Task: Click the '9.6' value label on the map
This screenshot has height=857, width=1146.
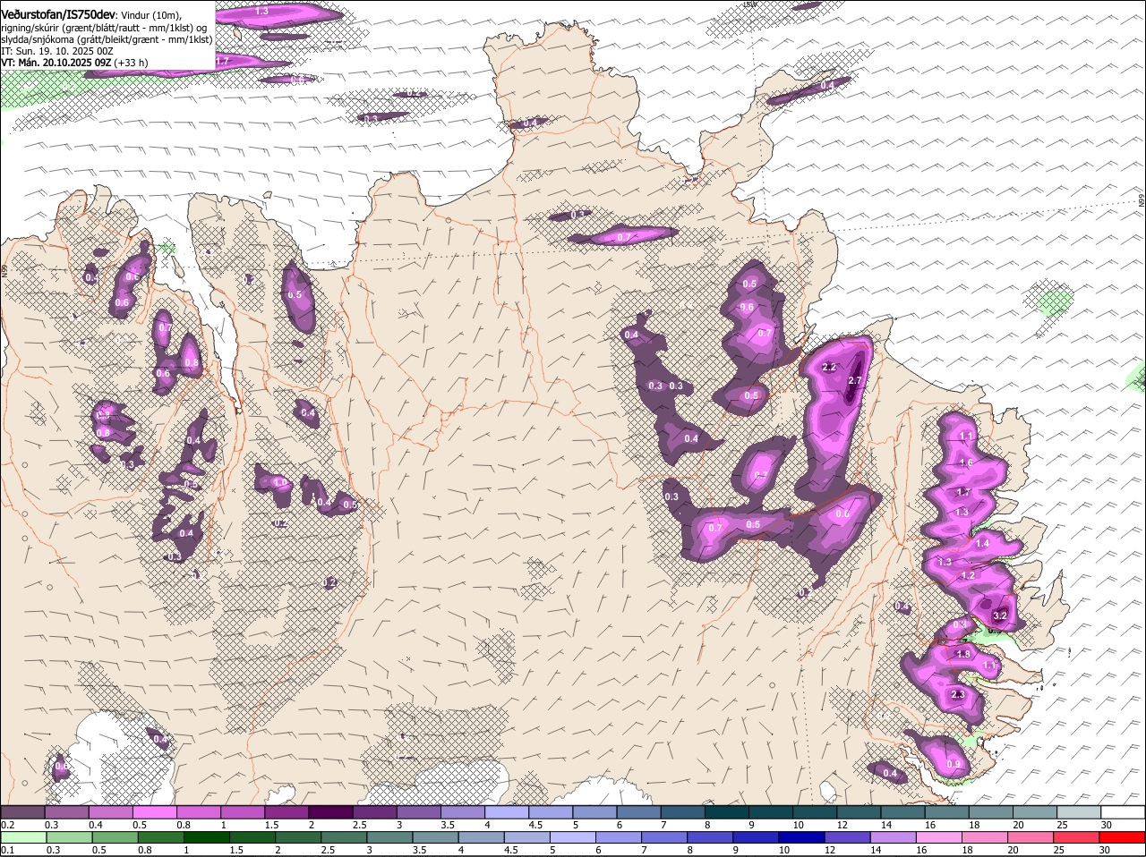Action: point(746,308)
